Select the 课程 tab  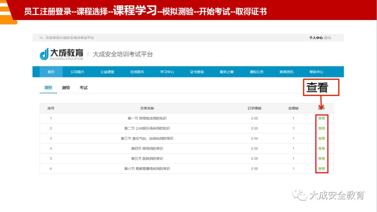point(48,87)
